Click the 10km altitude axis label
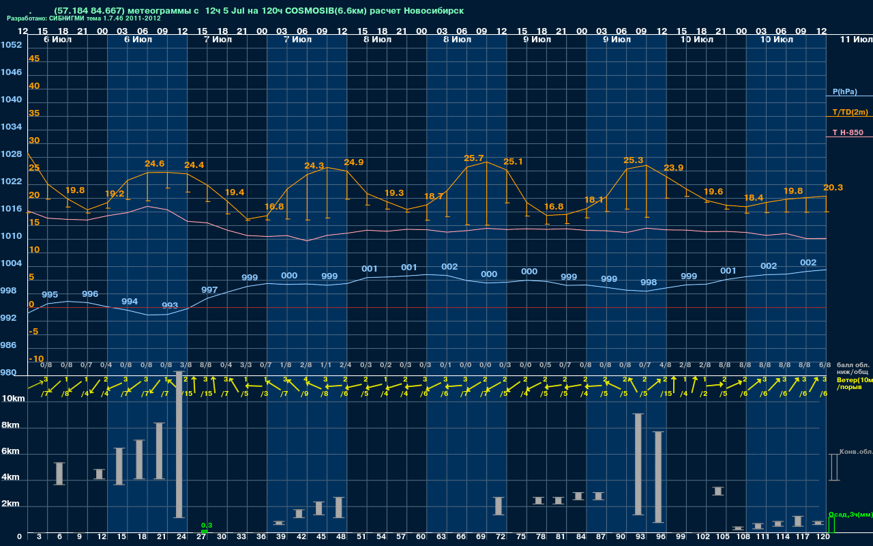The height and width of the screenshot is (546, 873). coord(13,399)
